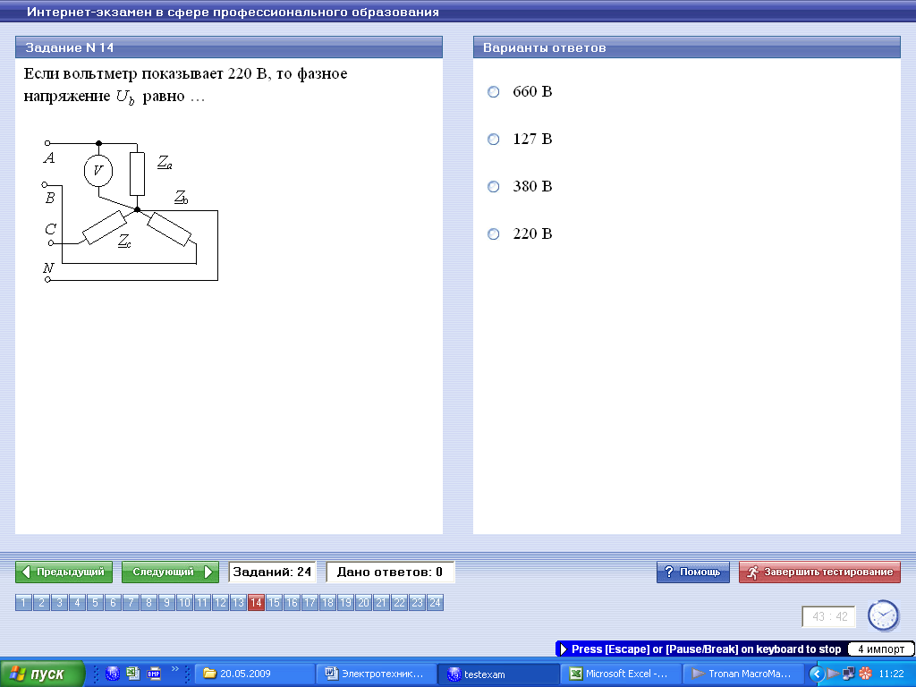Click the red flower tray icon
Viewport: 916px width, 687px height.
(865, 674)
